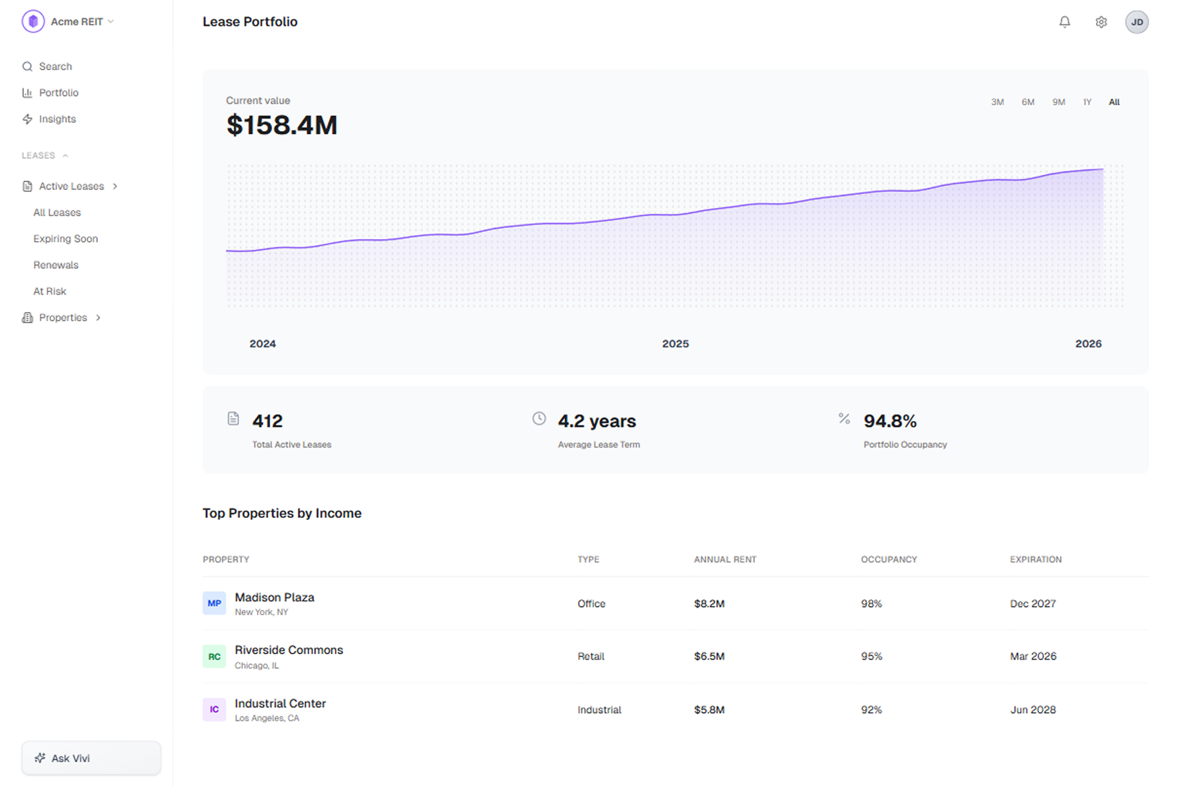Click the Active Leases document icon
This screenshot has width=1188, height=786.
26,186
